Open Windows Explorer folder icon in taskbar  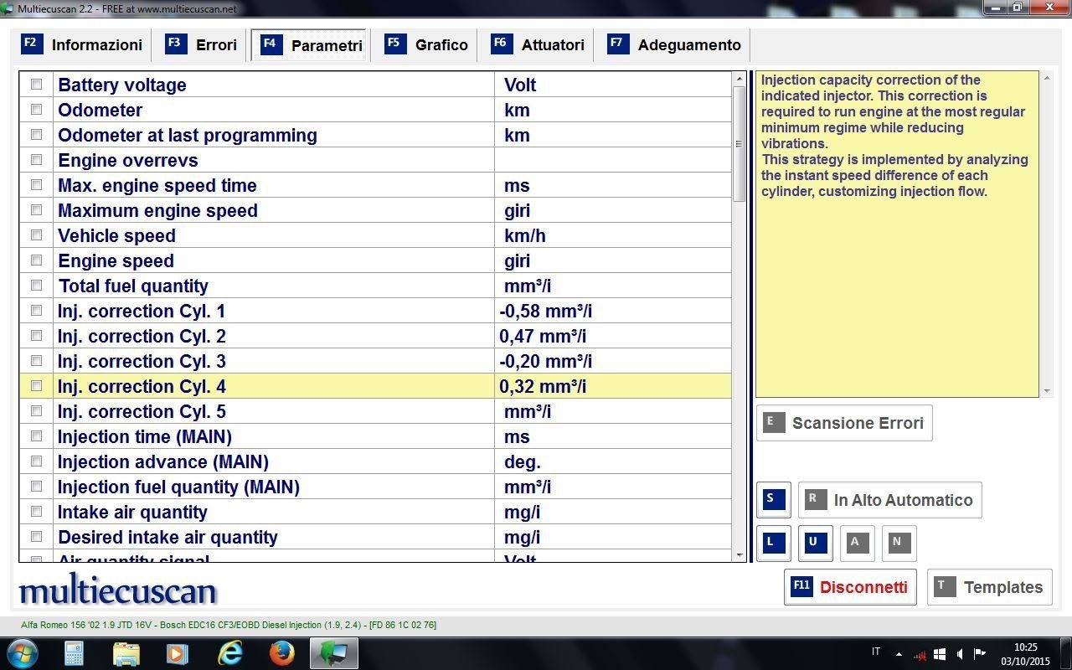point(126,652)
